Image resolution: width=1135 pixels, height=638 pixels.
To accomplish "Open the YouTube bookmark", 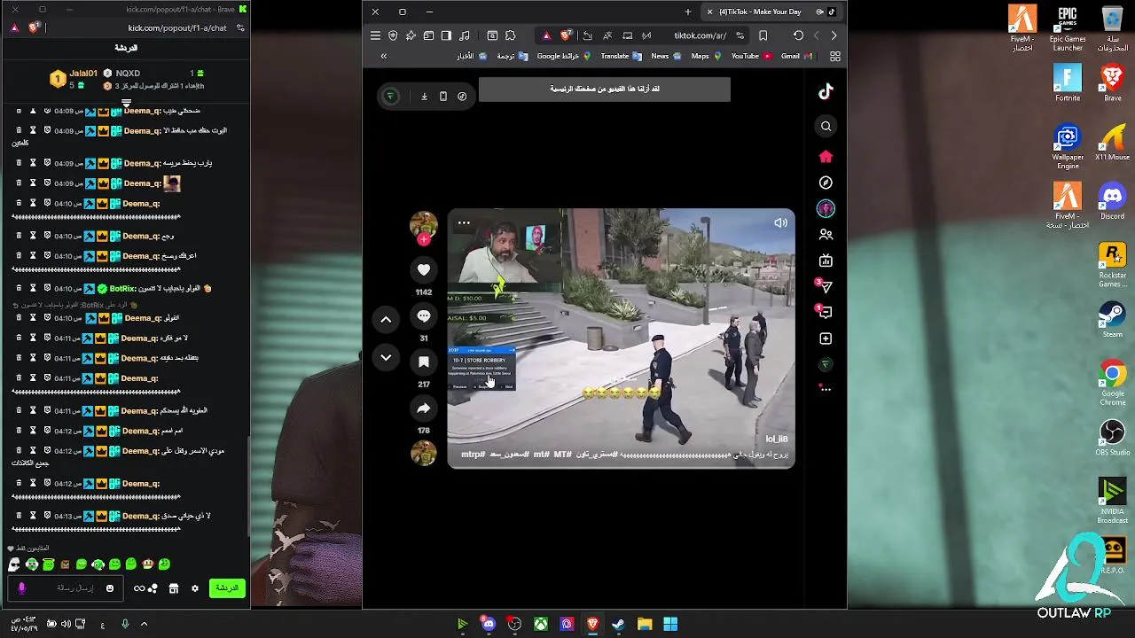I will click(x=751, y=56).
